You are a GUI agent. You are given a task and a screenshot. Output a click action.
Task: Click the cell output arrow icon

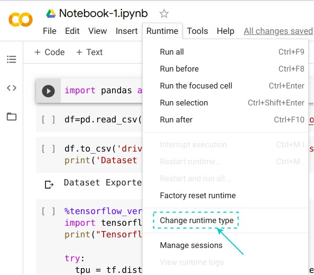[49, 185]
